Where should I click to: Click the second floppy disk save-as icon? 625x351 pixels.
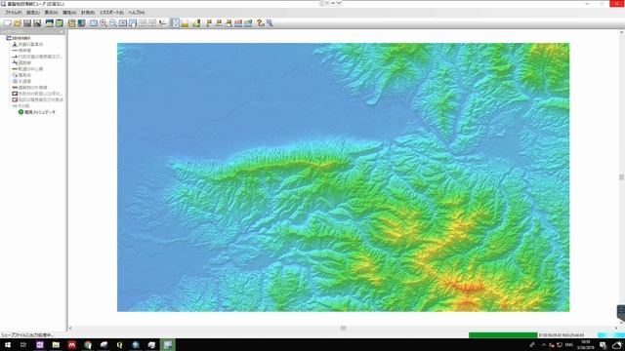click(37, 23)
